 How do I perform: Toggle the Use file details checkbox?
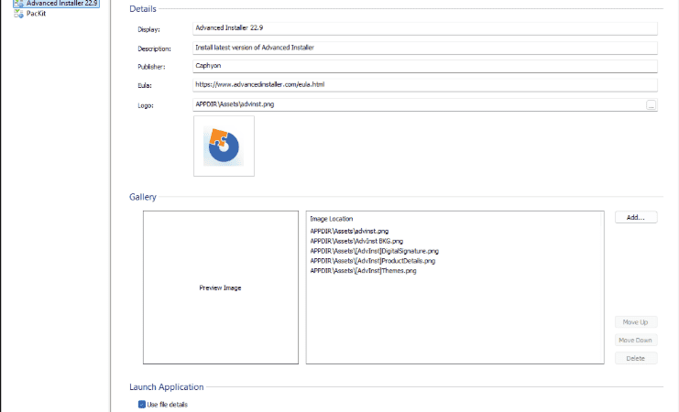click(x=142, y=404)
